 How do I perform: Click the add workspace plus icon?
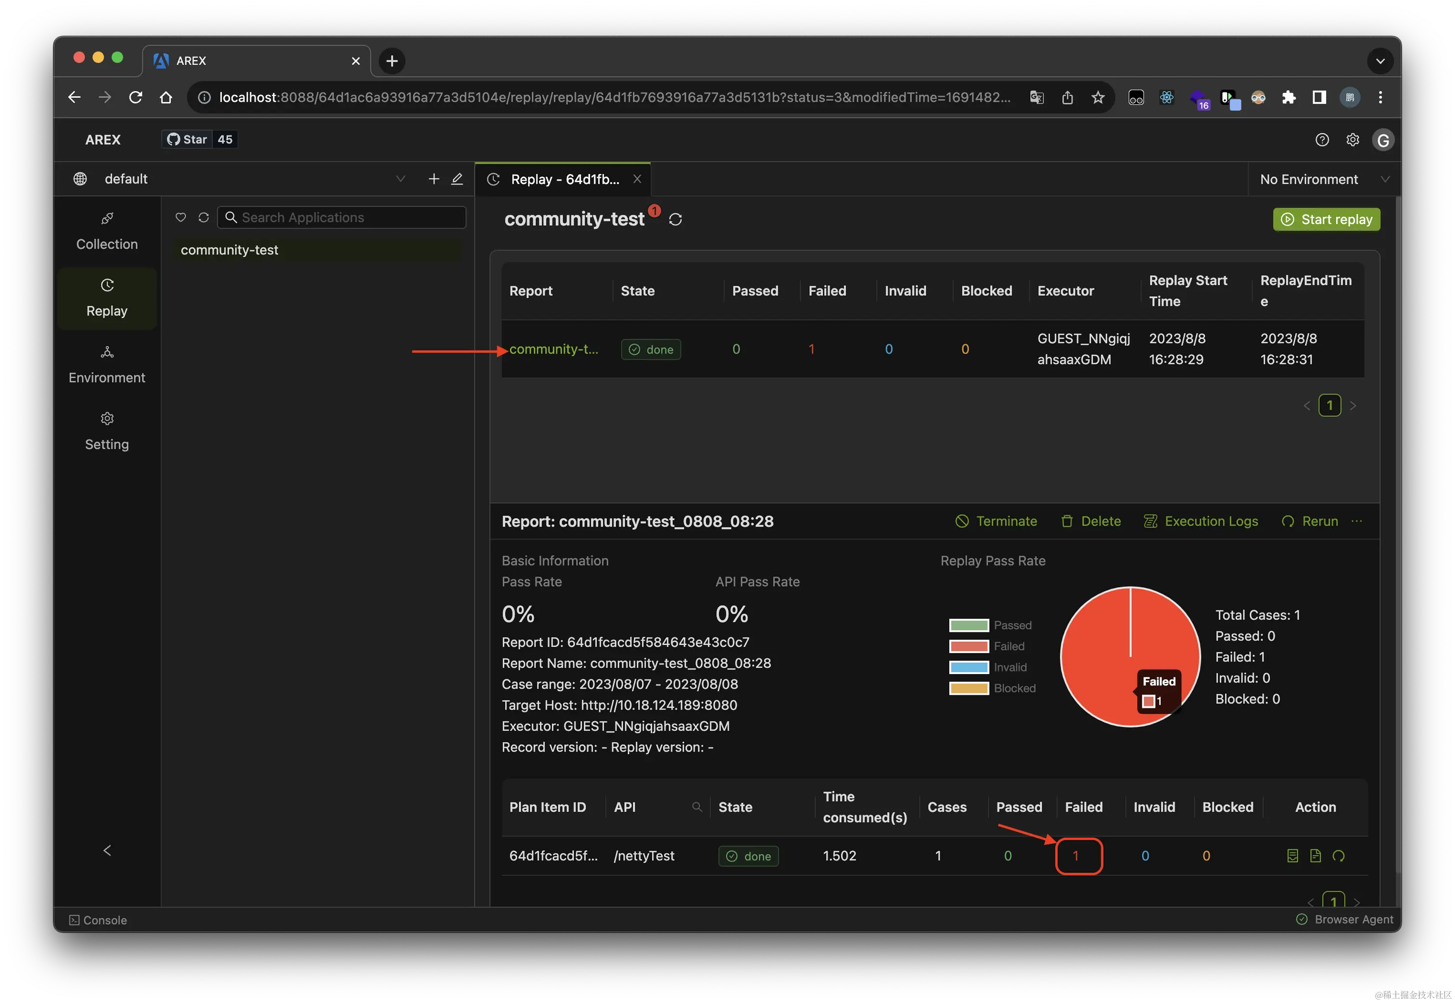tap(434, 179)
